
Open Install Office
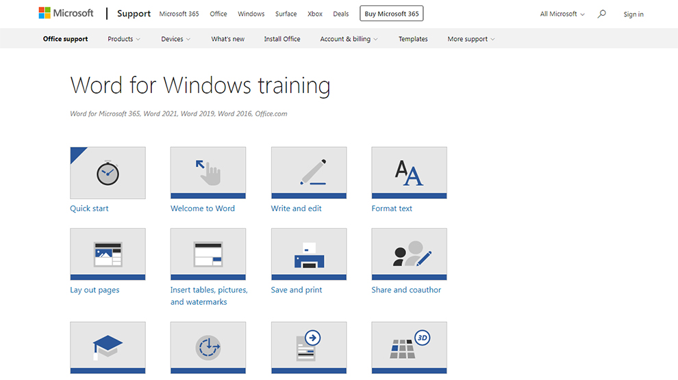[282, 39]
